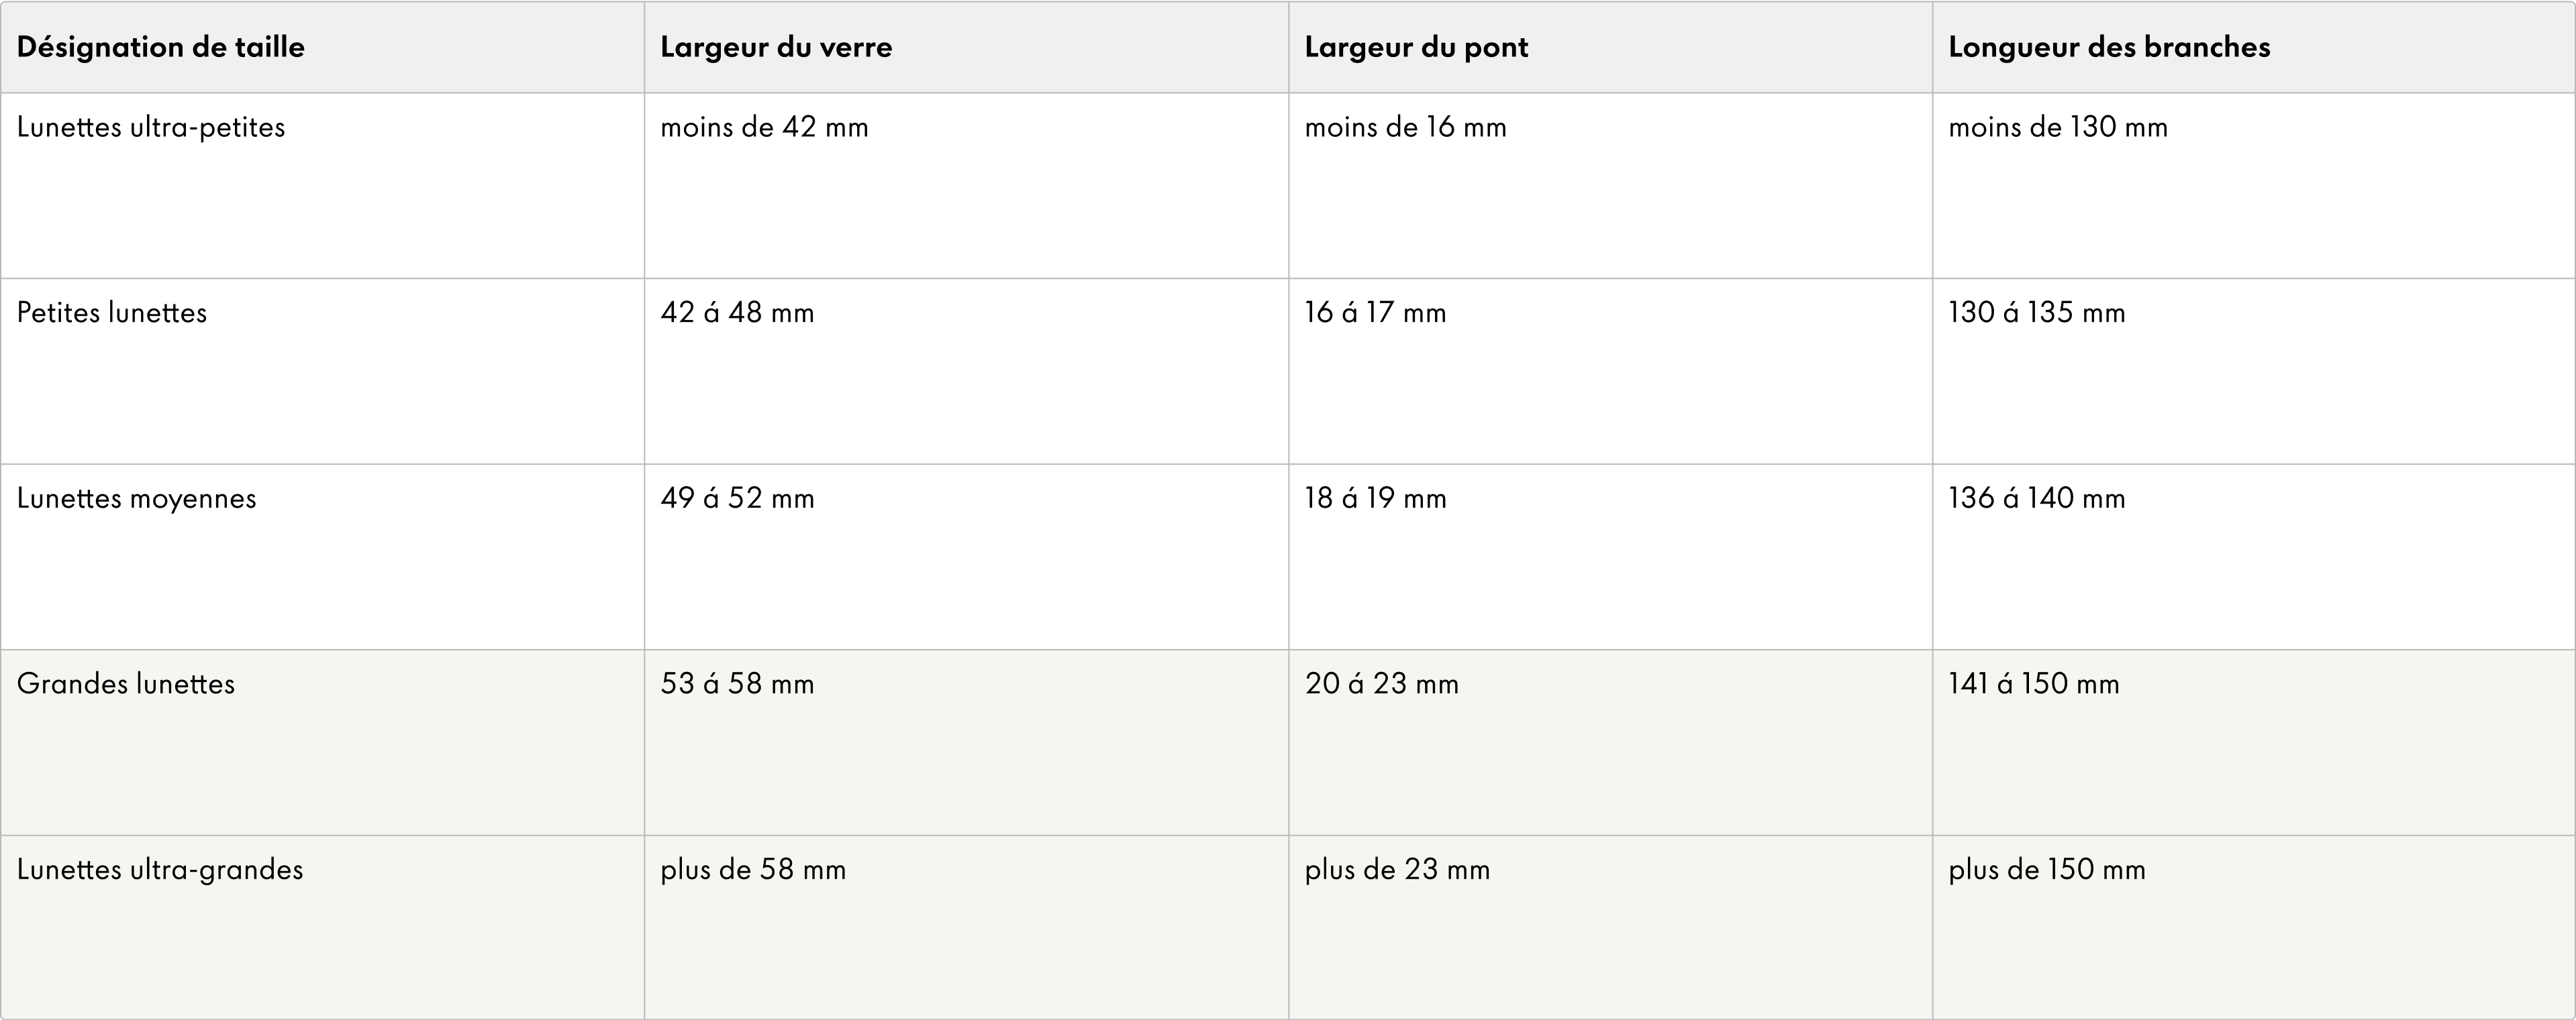
Task: Click the 42 á 48 mm cell
Action: (x=737, y=313)
